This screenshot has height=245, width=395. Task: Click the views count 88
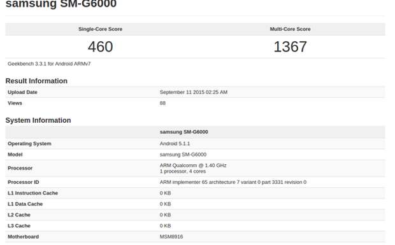pos(162,103)
